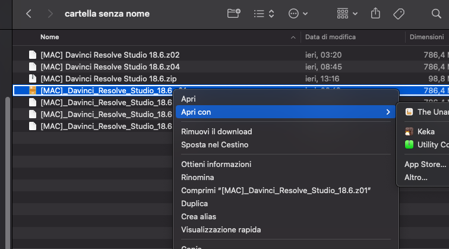The image size is (449, 249).
Task: Click The Unarchiver app icon
Action: click(x=409, y=112)
